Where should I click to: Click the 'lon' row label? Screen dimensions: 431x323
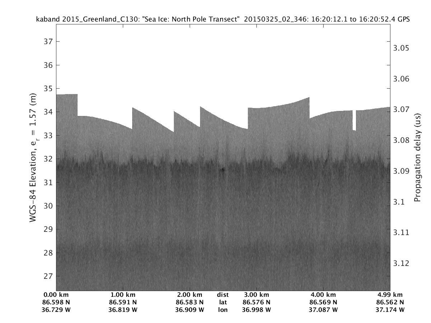(223, 310)
